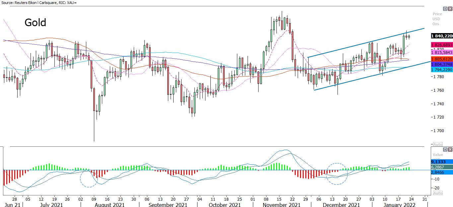Click the Auto button on price axis

tap(438, 145)
